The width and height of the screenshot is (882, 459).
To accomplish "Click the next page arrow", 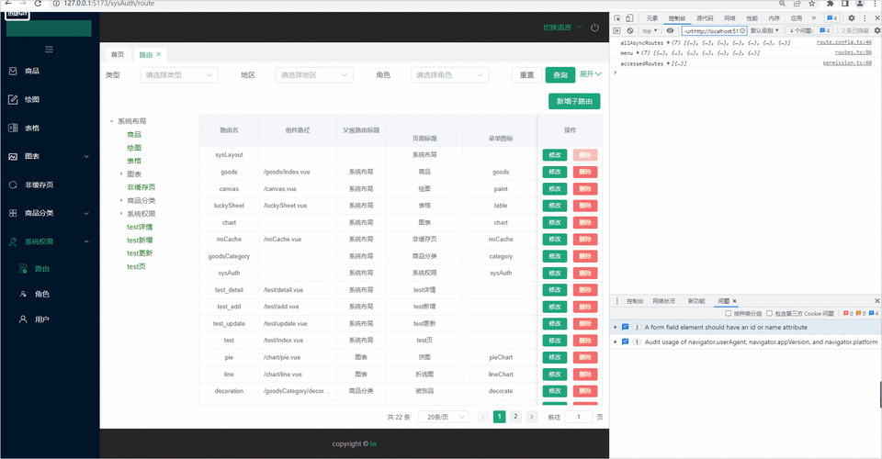I will click(532, 417).
